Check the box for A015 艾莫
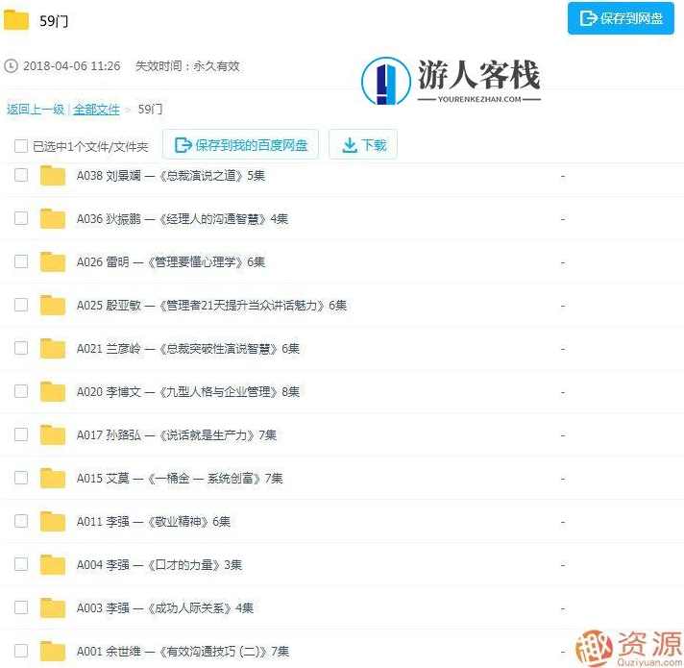Screen dimensions: 684x668 21,478
